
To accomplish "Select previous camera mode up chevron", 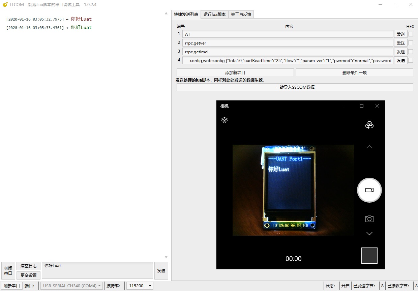I will (x=369, y=147).
